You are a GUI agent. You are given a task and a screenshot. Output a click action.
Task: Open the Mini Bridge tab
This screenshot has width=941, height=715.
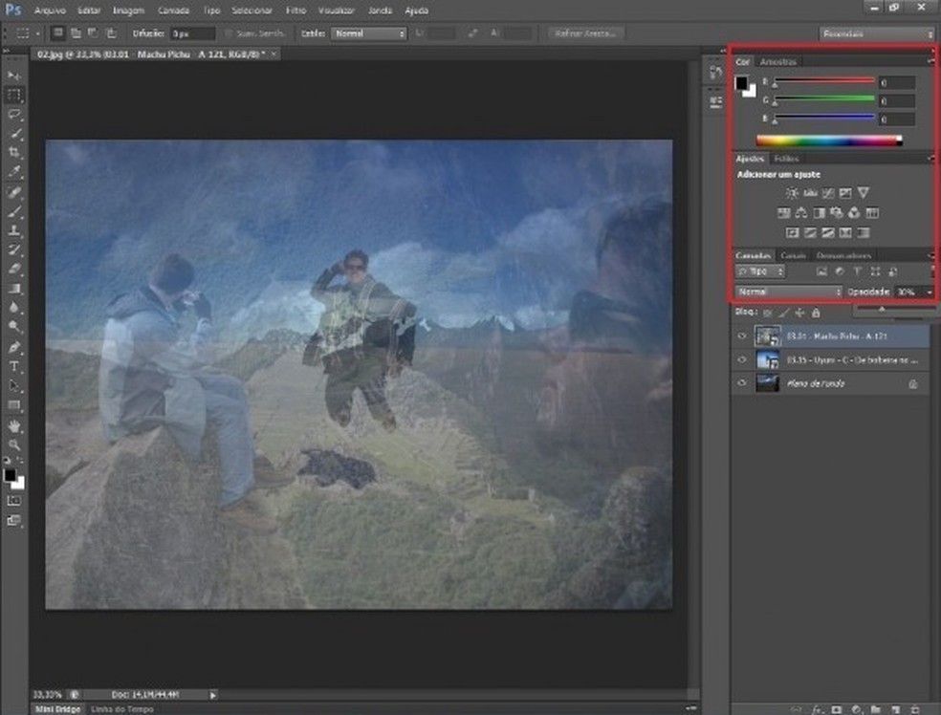point(57,709)
